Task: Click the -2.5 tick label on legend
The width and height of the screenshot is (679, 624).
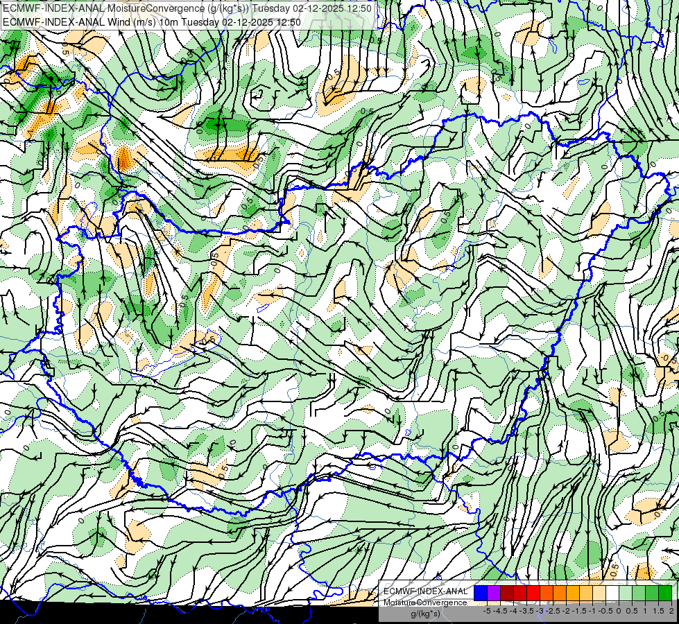Action: 553,611
